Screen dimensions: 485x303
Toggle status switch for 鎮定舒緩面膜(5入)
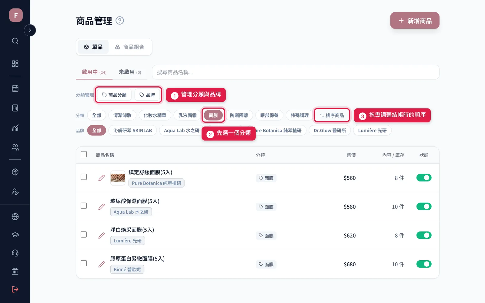pos(424,178)
